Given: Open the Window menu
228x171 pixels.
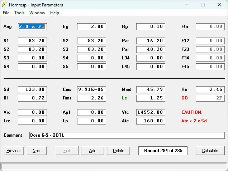Looking at the screenshot, I should 37,13.
